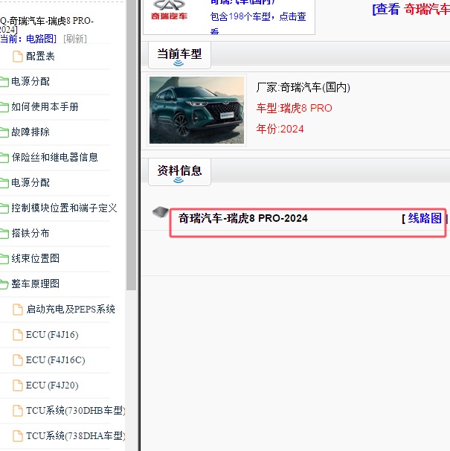
Task: Click page icon next to 启动充电及PEPS系统
Action: coord(18,310)
